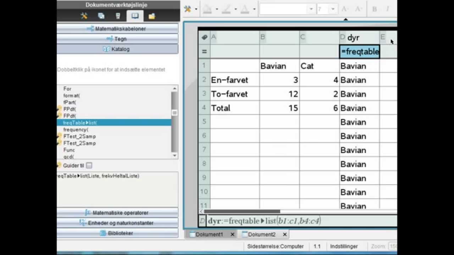Open dropdown arrow beside document tools icon

196,9
